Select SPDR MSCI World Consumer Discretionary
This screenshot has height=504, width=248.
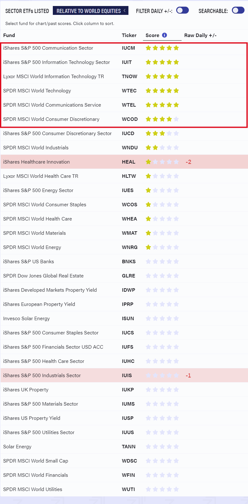click(x=51, y=119)
